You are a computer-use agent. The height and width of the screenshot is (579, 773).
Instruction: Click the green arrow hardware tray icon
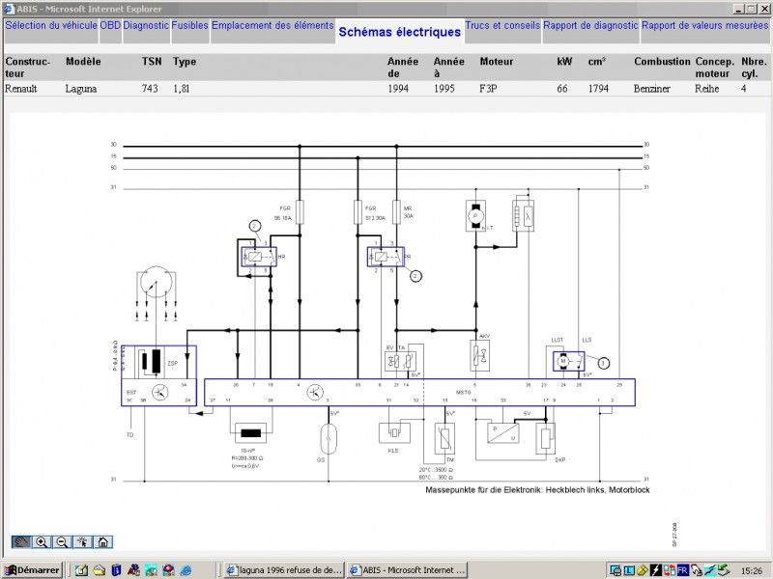(723, 570)
